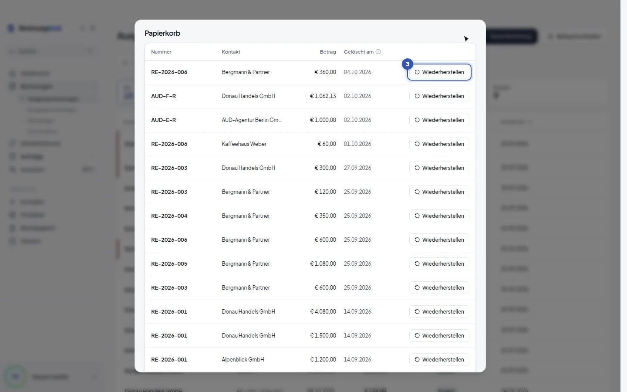The height and width of the screenshot is (392, 627).
Task: Click Wiederherstellen for AUD-F-R
Action: pos(439,96)
